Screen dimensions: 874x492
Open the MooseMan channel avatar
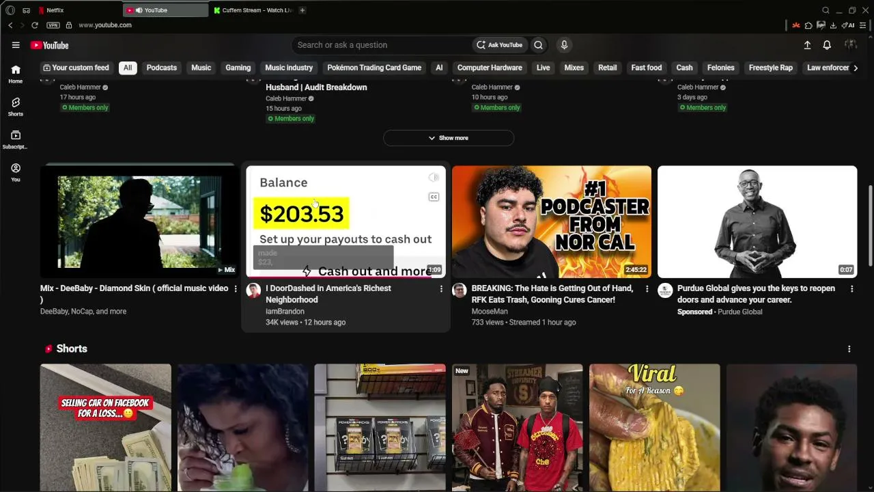click(x=460, y=290)
